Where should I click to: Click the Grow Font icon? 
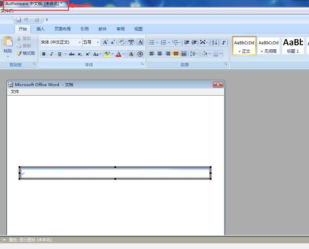[x=106, y=42]
